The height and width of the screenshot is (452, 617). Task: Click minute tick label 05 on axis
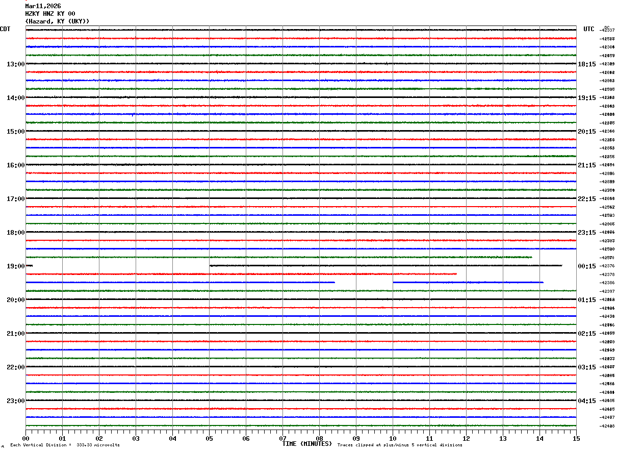(209, 439)
